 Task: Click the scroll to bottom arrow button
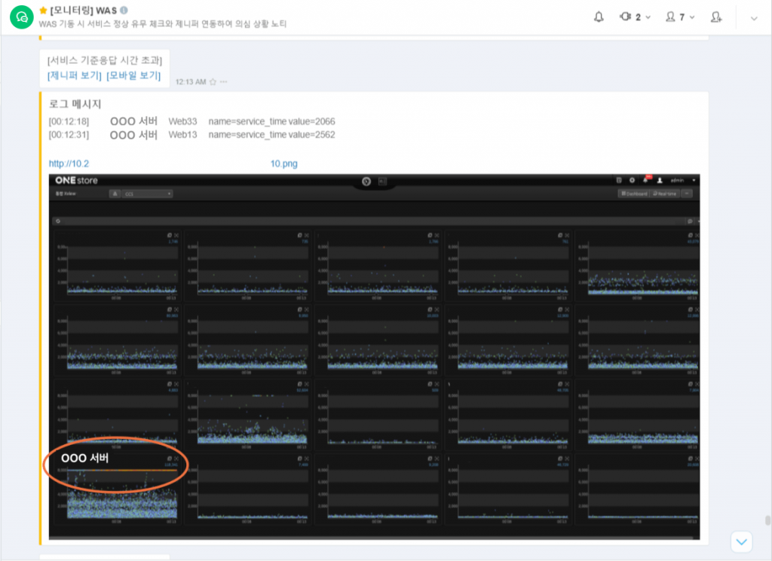(x=742, y=541)
